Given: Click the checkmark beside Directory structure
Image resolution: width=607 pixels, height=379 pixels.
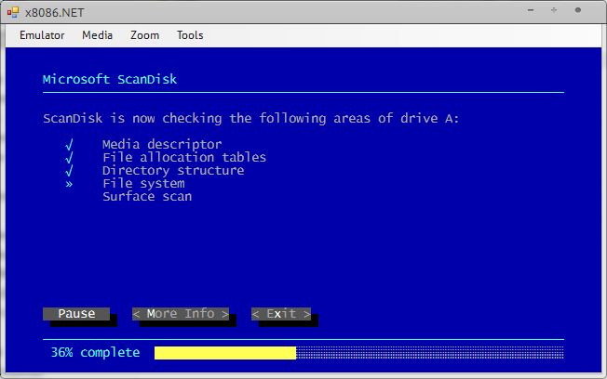Looking at the screenshot, I should (x=69, y=171).
